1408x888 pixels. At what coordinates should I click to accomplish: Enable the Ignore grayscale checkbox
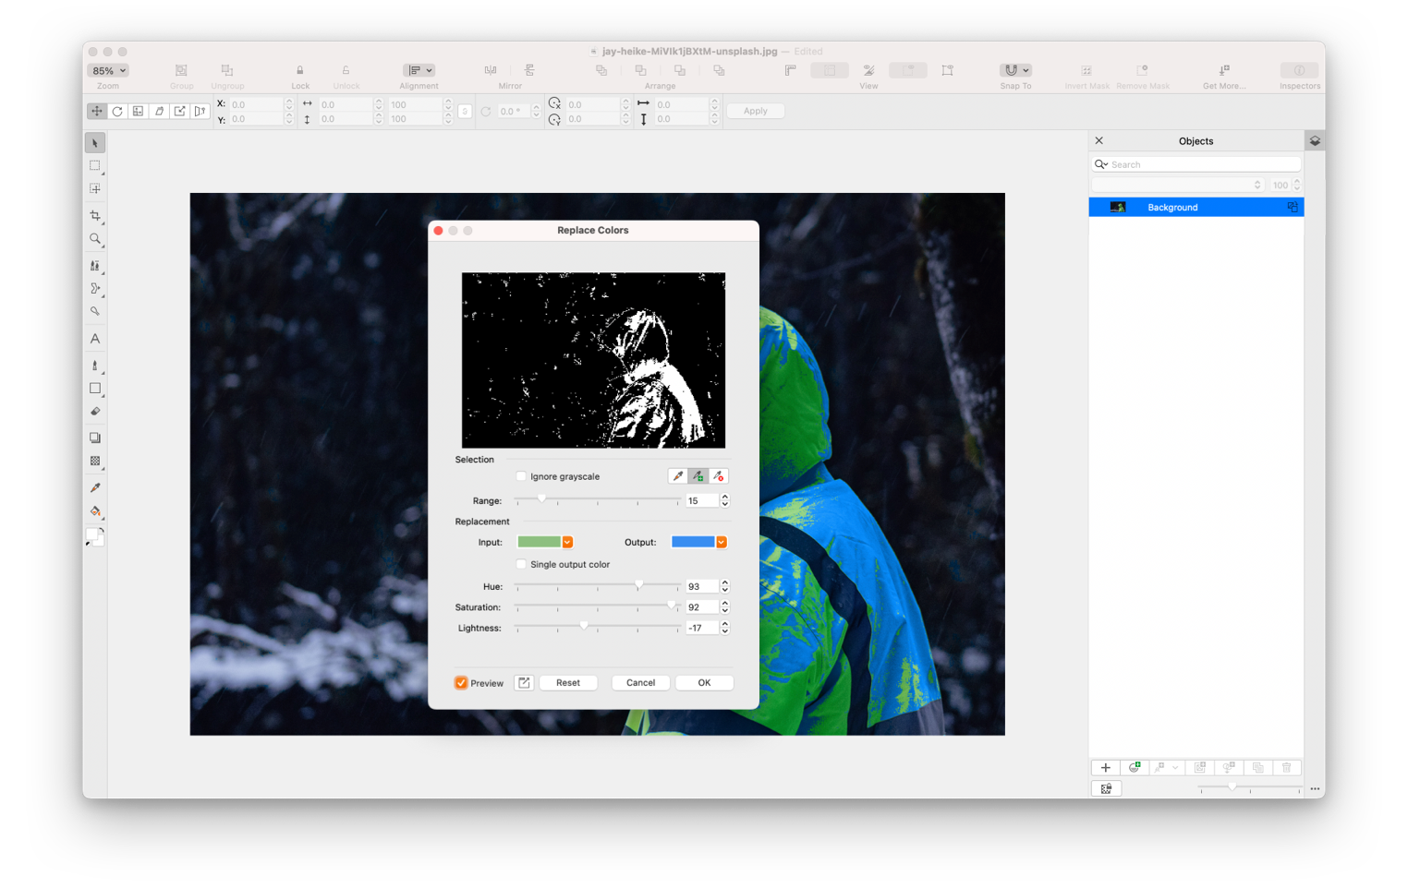(x=521, y=476)
